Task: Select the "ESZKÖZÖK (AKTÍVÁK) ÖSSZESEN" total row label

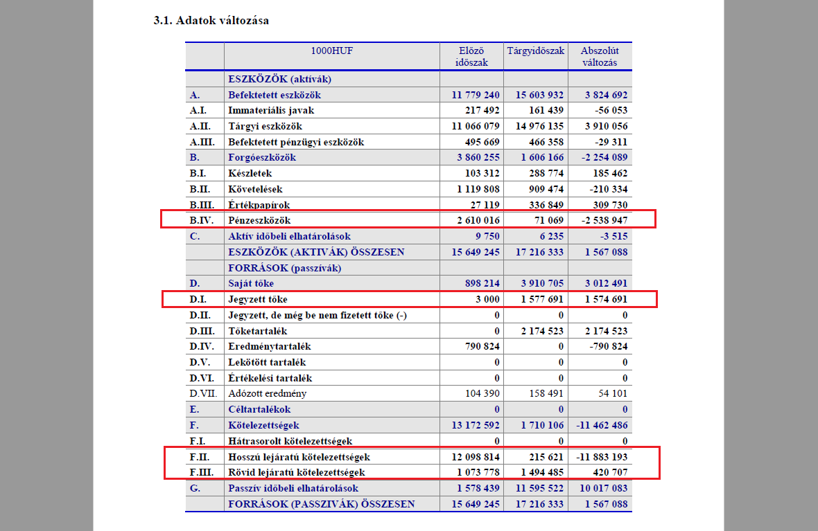Action: tap(316, 252)
